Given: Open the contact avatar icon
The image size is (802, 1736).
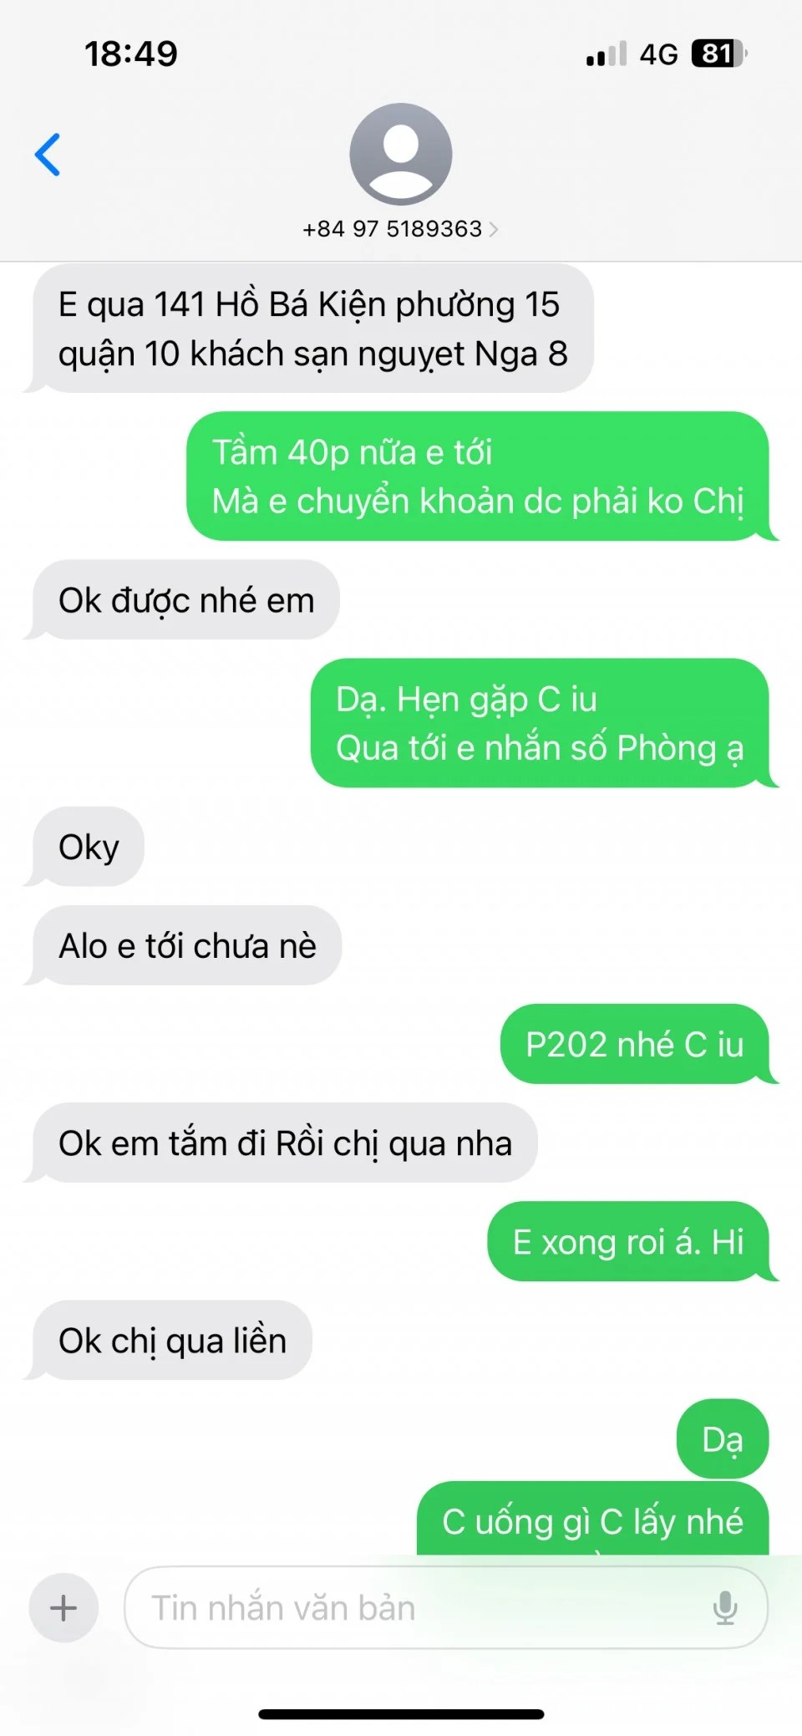Looking at the screenshot, I should 401,154.
